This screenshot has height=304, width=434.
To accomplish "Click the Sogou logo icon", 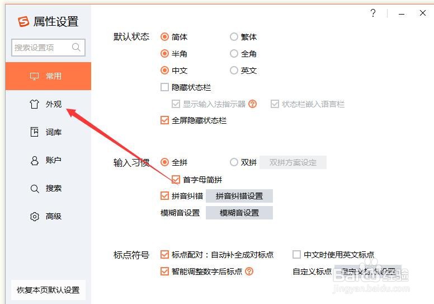I will point(23,21).
